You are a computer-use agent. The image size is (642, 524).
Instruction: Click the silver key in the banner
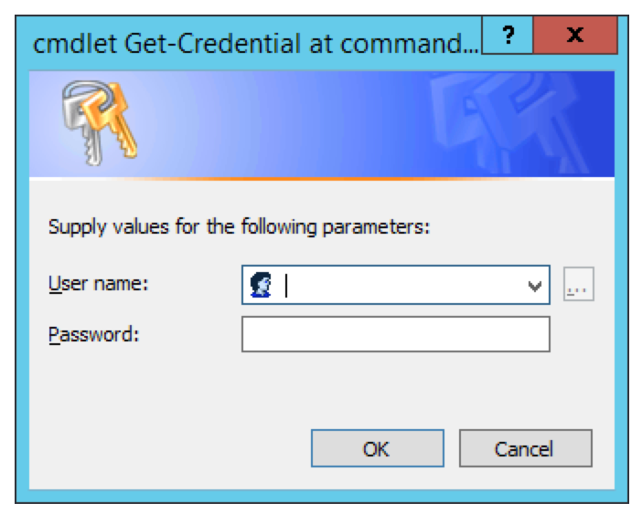tap(73, 117)
